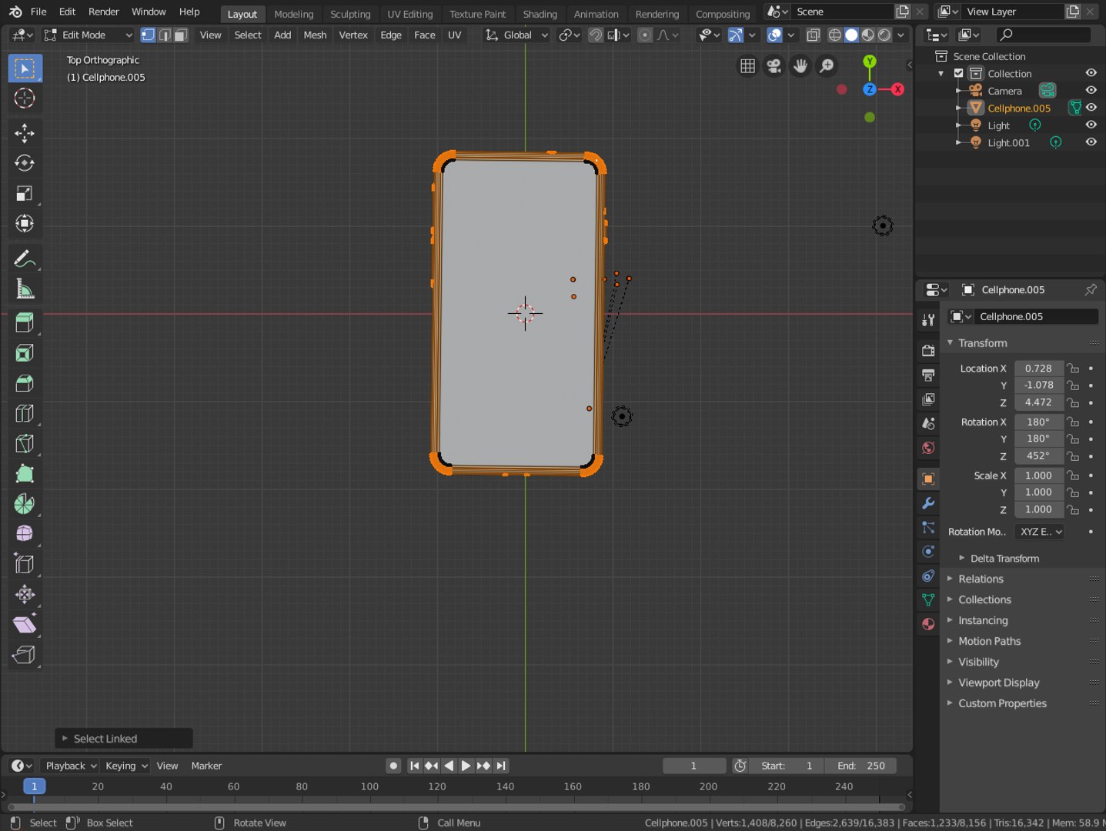The width and height of the screenshot is (1106, 831).
Task: Activate the Measure tool
Action: click(x=25, y=289)
